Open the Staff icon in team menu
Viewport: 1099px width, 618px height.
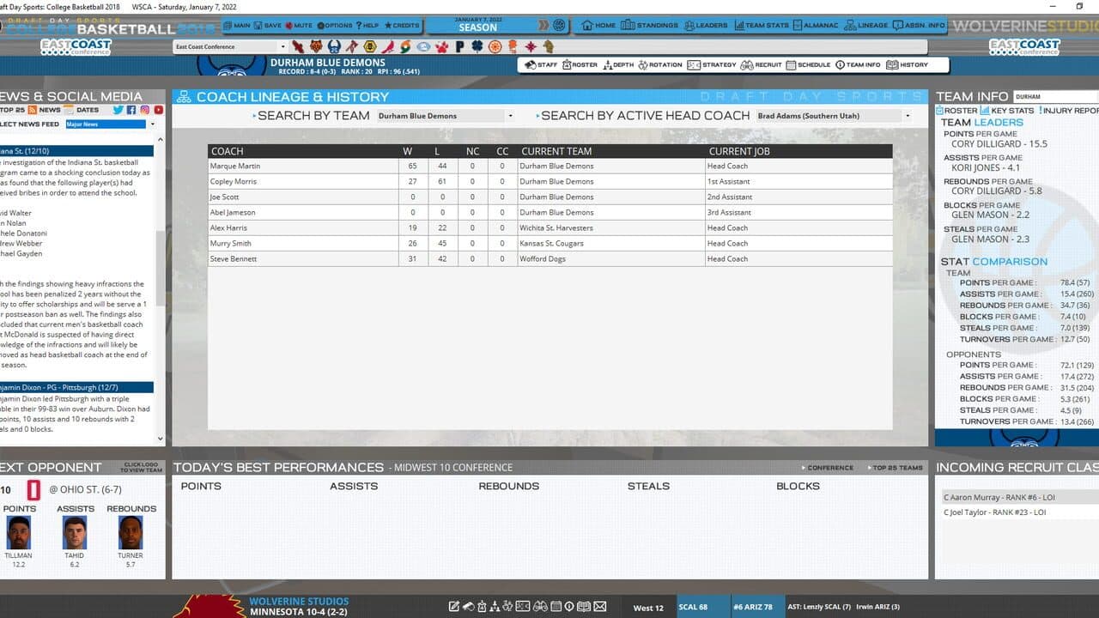pyautogui.click(x=541, y=64)
